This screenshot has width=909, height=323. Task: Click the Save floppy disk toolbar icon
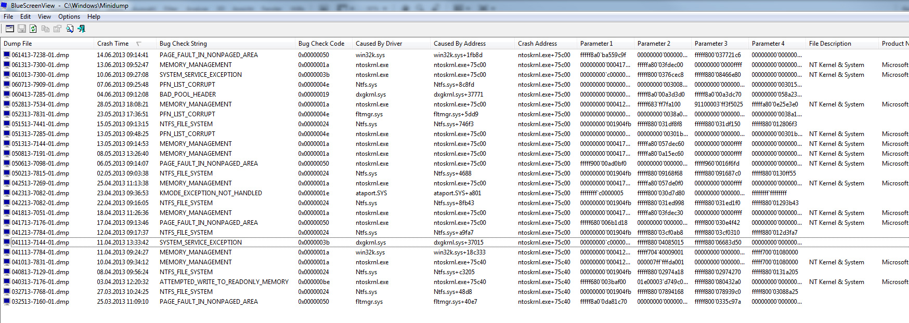[22, 29]
